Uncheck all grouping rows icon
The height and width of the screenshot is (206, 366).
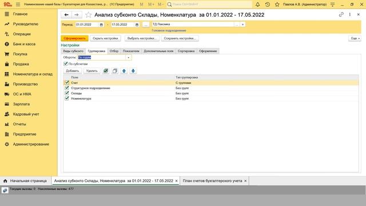(114, 71)
